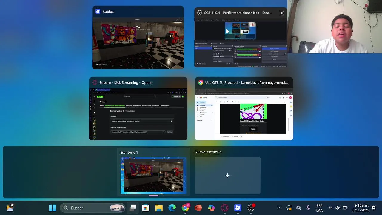
Task: Click the OBS icon in the window title
Action: coord(199,13)
